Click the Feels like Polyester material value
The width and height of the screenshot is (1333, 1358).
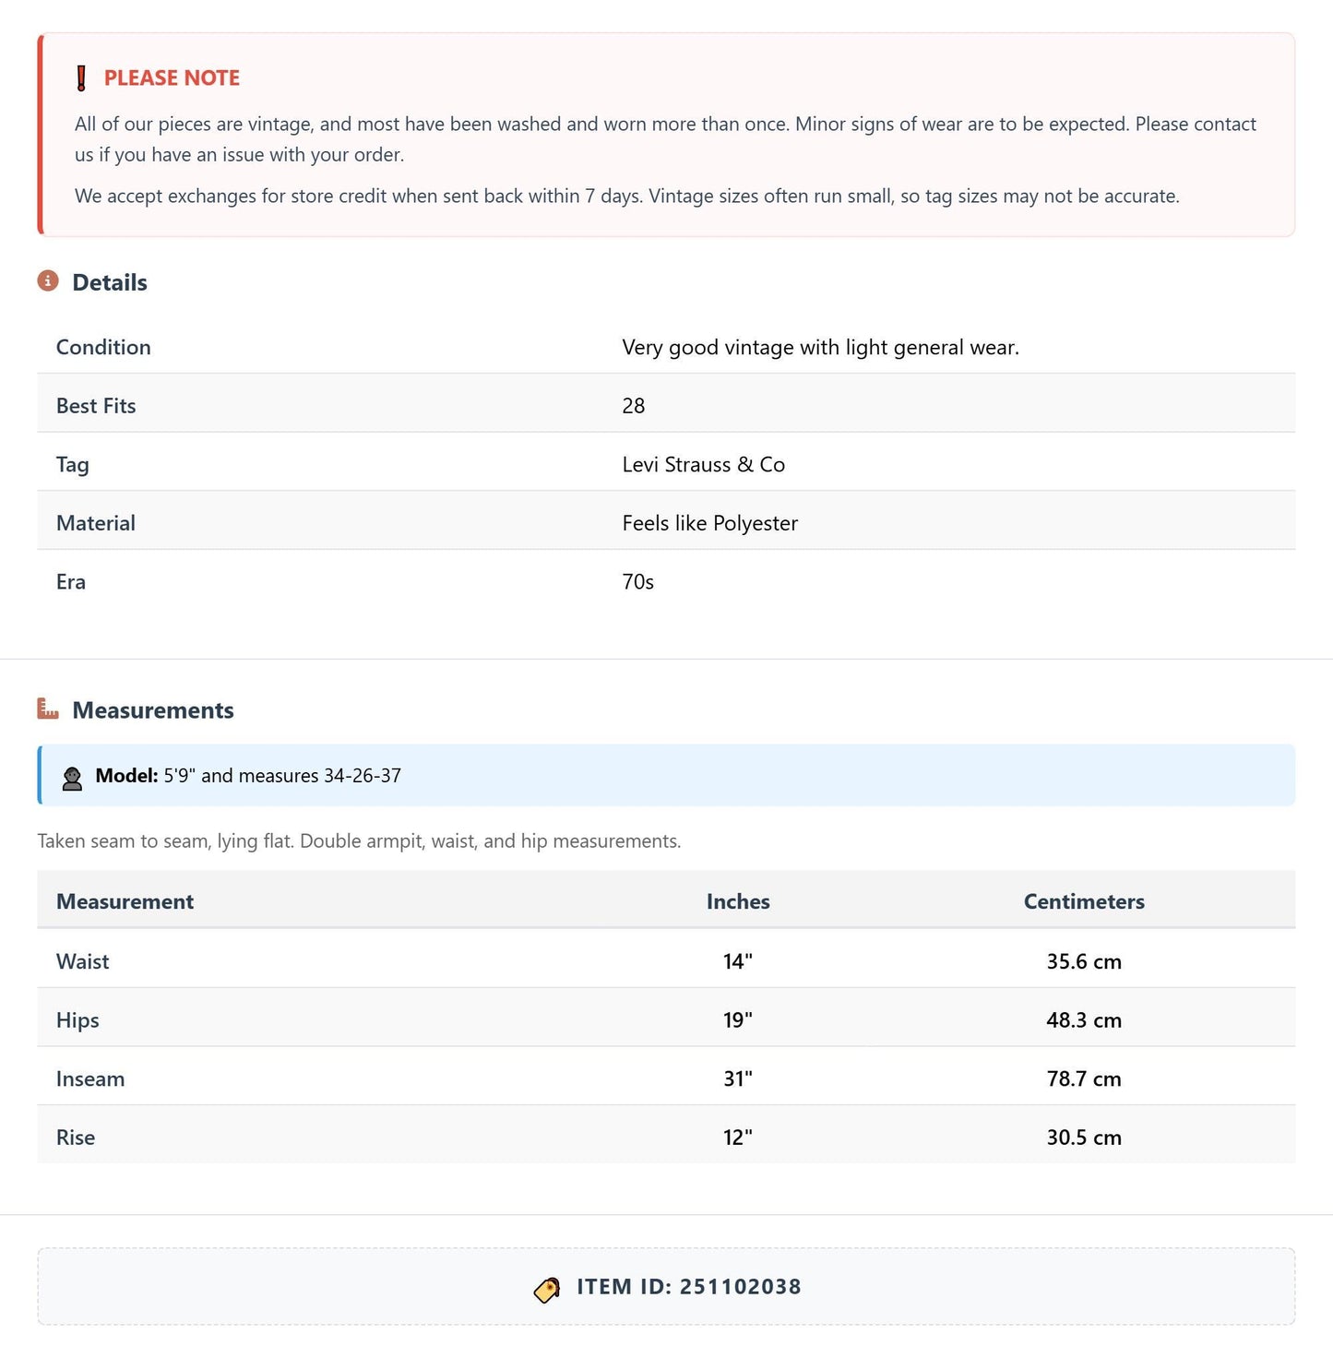(709, 523)
